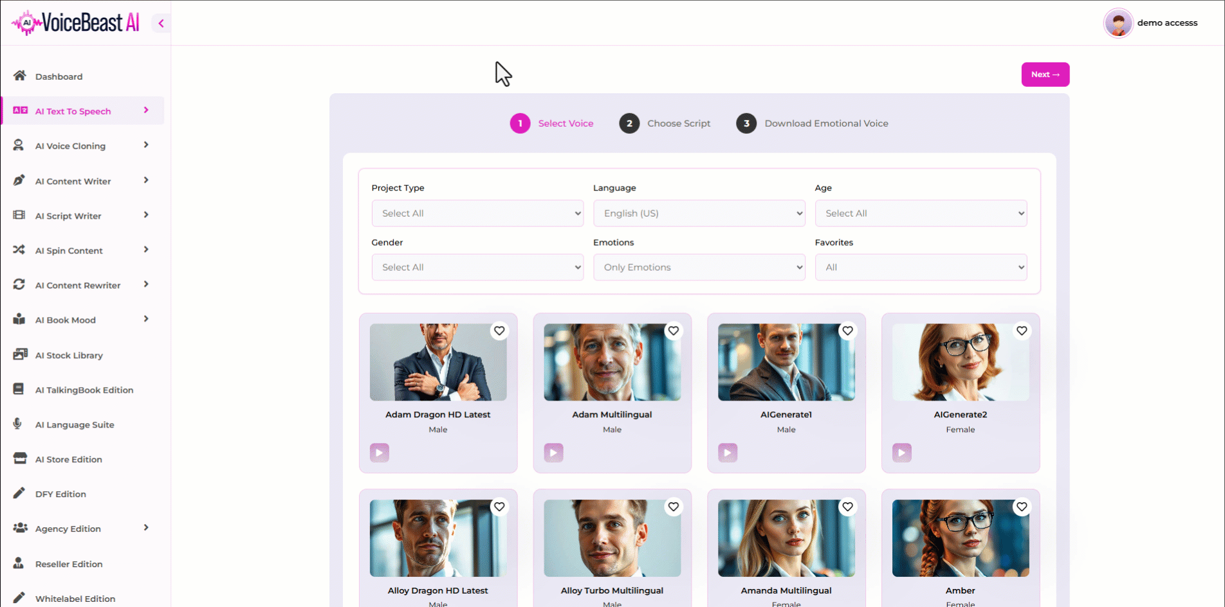Viewport: 1225px width, 607px height.
Task: Favorite the AIGenerate1 voice
Action: pyautogui.click(x=848, y=331)
